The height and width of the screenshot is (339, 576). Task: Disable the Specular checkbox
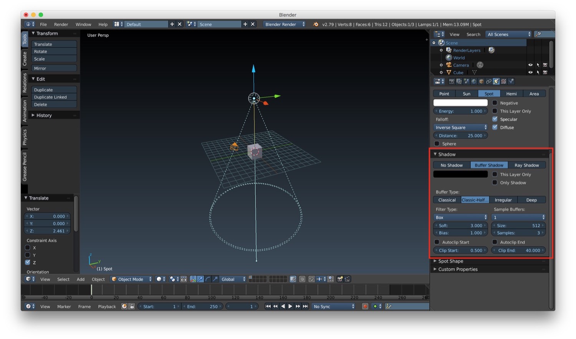495,119
